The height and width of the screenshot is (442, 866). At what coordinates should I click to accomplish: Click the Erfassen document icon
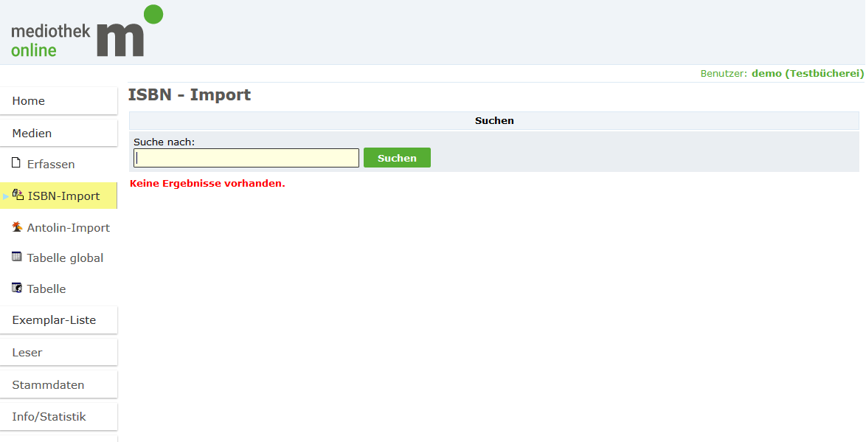(17, 163)
